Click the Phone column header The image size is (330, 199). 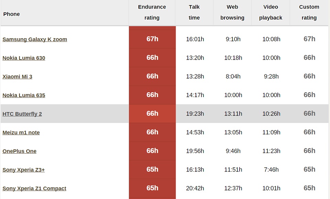pos(11,14)
